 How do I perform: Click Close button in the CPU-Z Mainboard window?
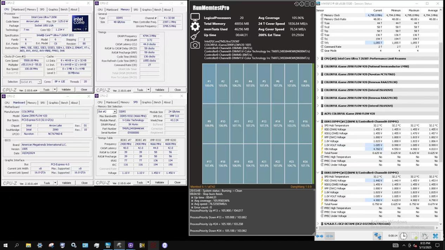pyautogui.click(x=84, y=183)
